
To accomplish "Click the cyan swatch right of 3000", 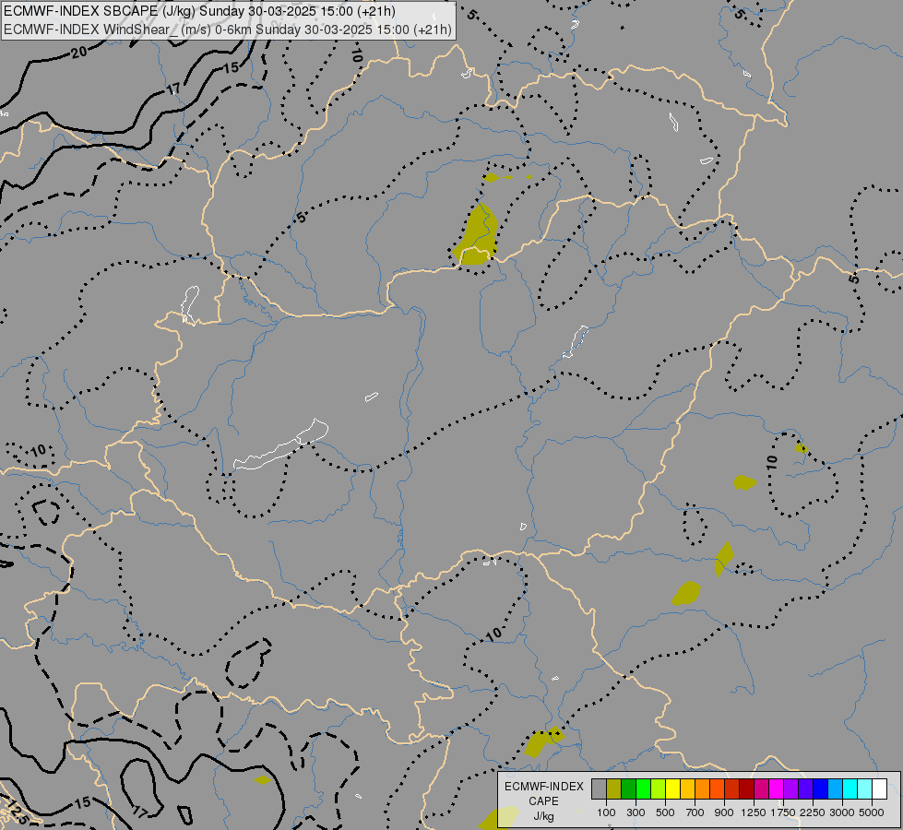I will [850, 789].
